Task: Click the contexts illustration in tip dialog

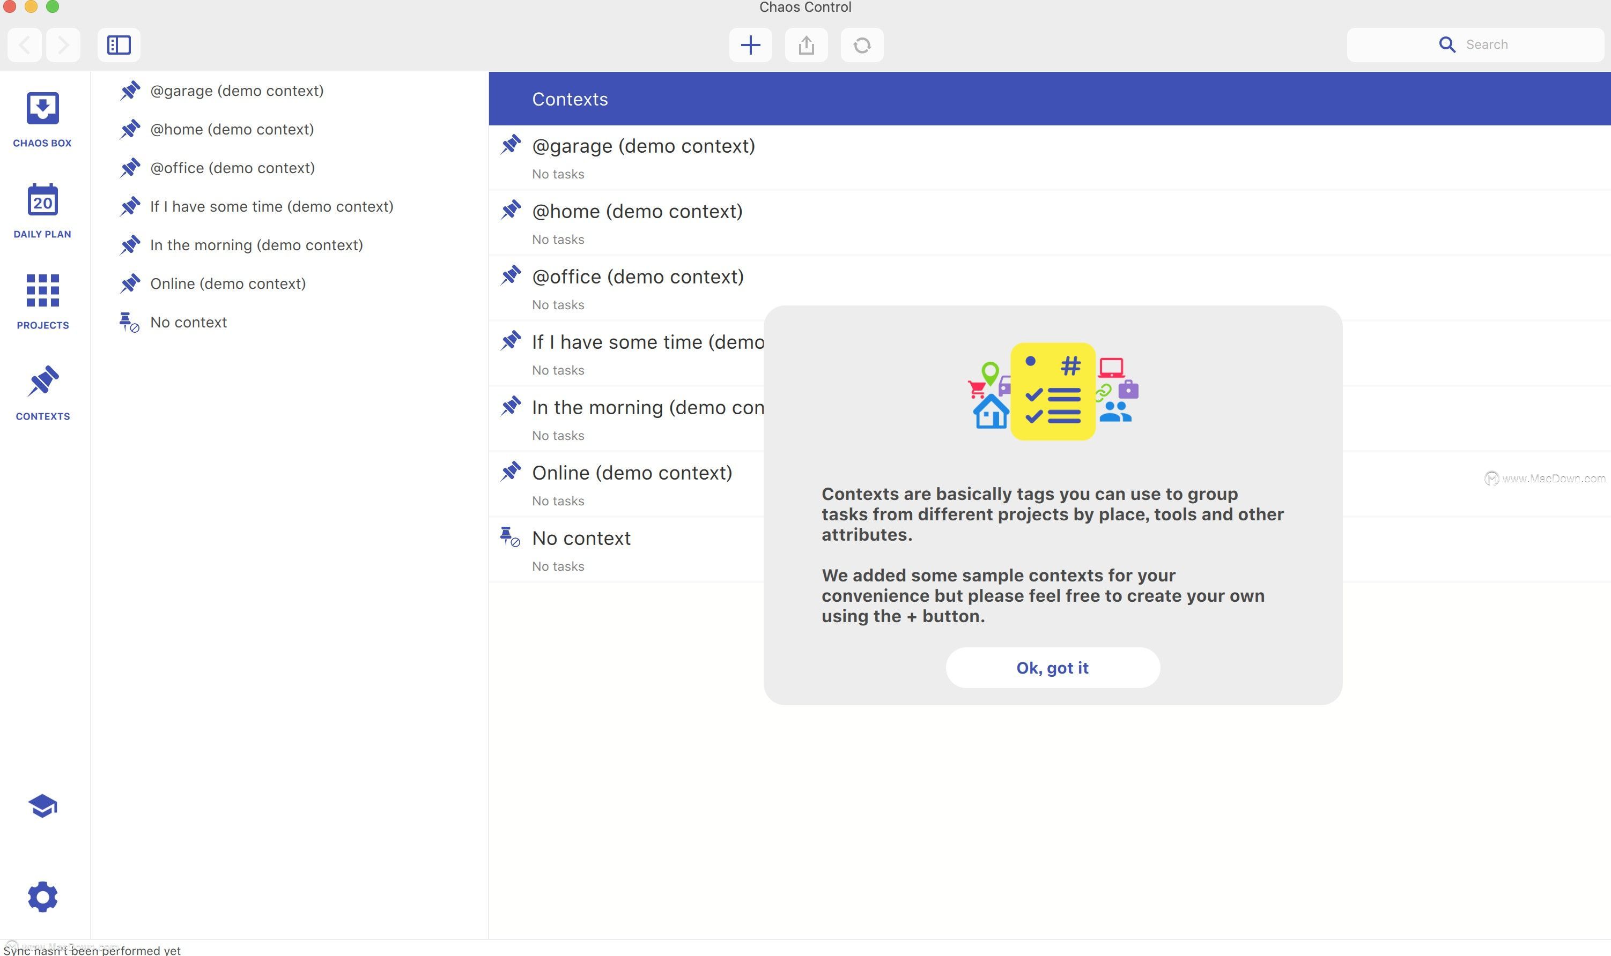Action: point(1053,392)
